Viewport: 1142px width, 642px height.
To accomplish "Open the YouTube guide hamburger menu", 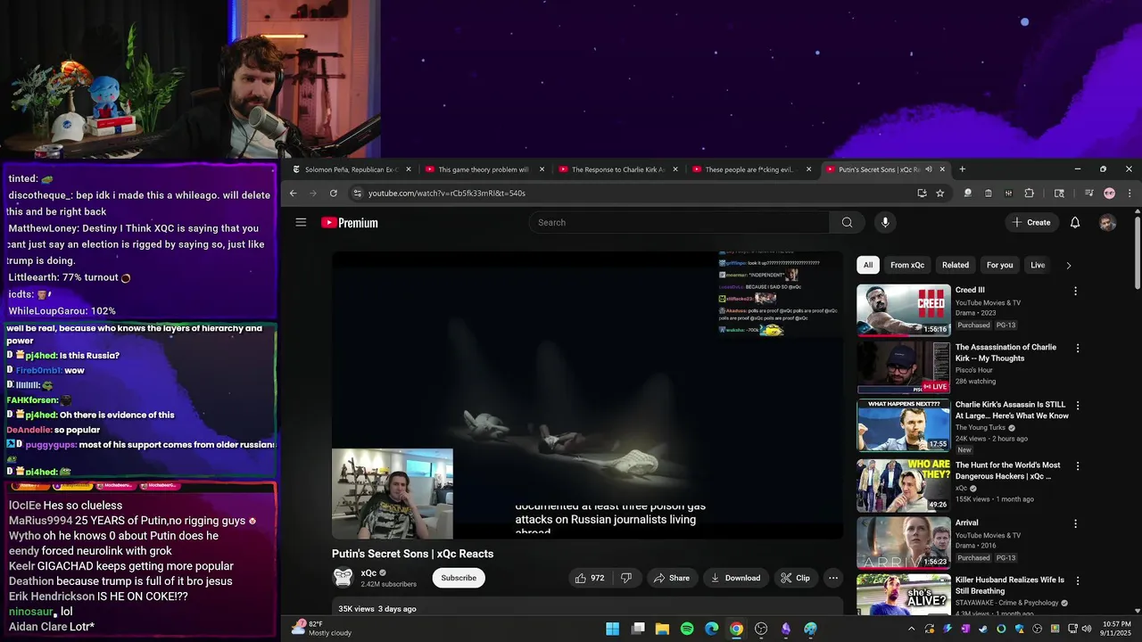I will pos(301,223).
